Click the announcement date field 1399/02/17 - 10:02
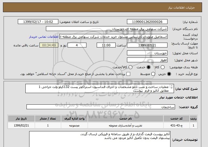The width and height of the screenshot is (208, 147). [x=38, y=22]
